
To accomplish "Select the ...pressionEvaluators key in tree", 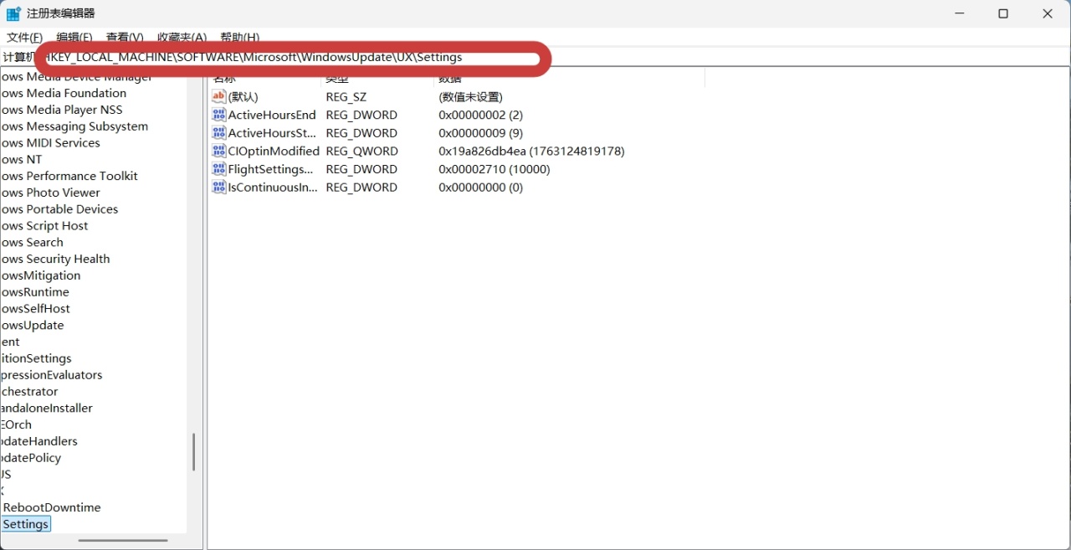I will coord(51,375).
